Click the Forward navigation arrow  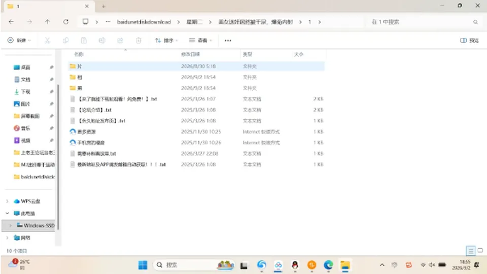[x=29, y=22]
